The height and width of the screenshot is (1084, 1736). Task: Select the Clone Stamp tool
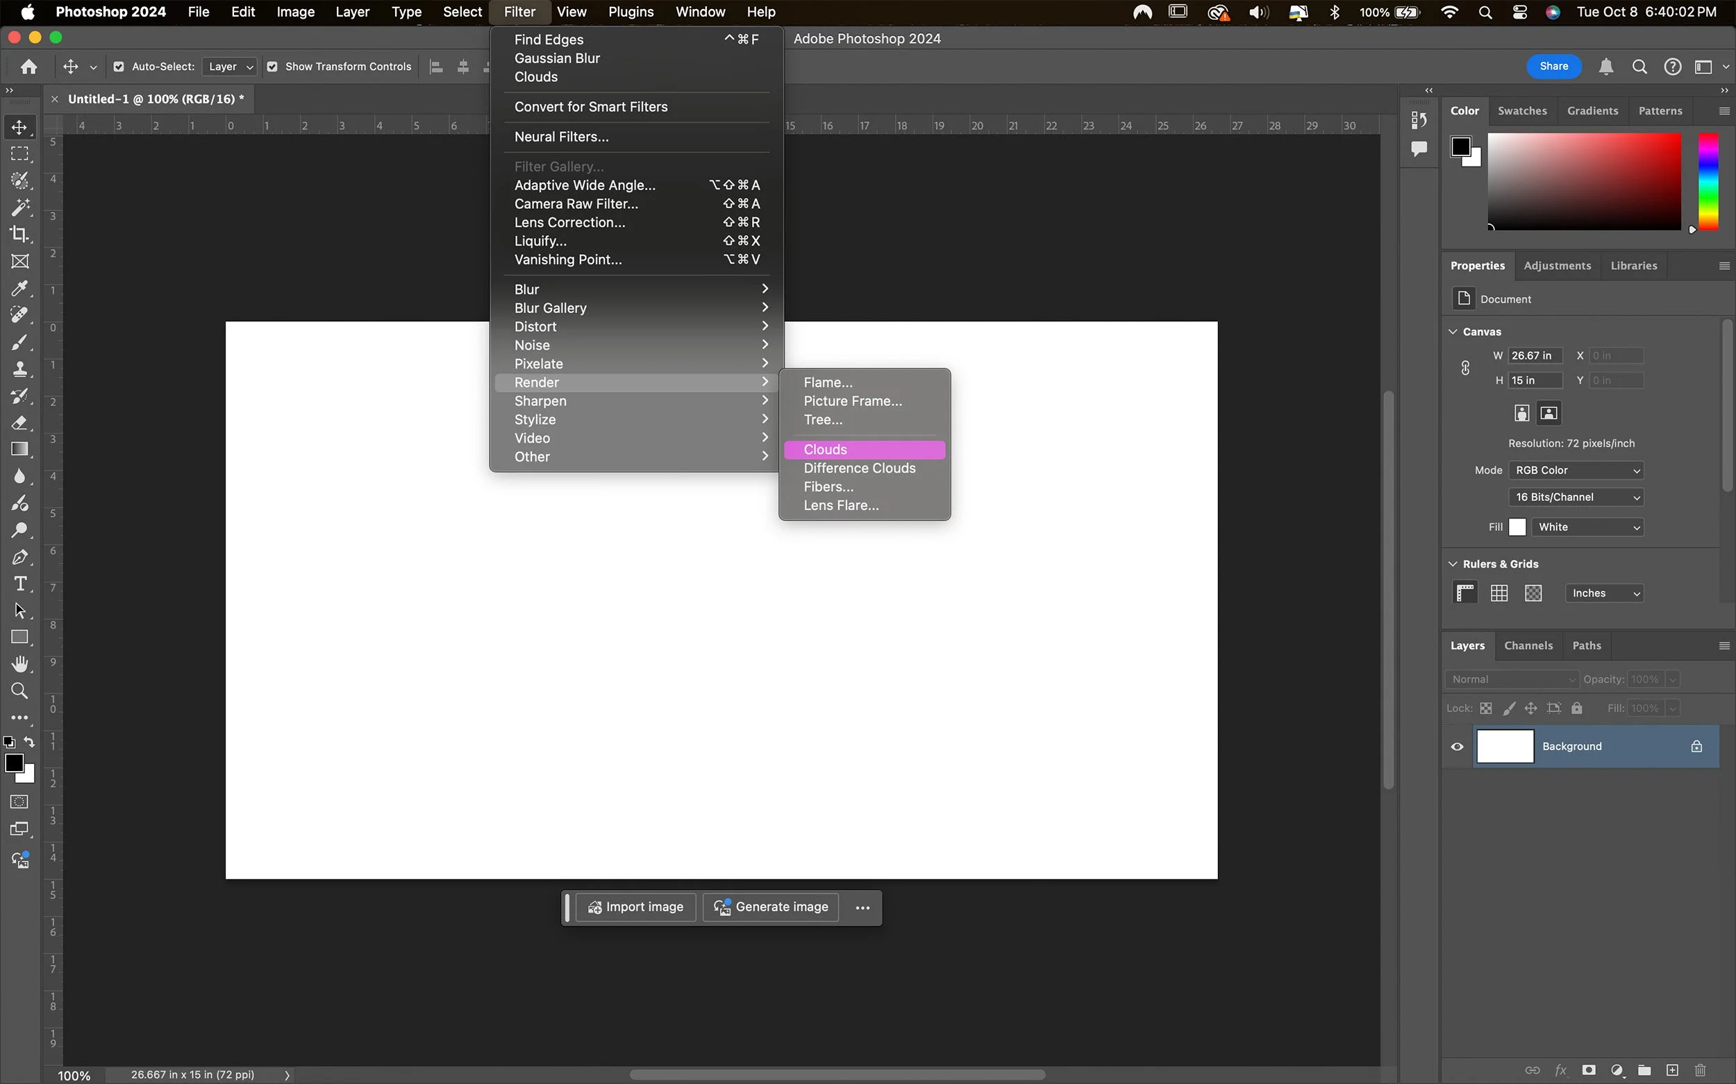tap(20, 369)
